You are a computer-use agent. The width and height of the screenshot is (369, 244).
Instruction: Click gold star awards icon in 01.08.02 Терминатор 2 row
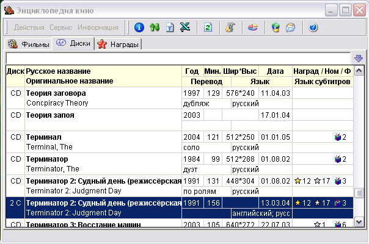pos(298,181)
